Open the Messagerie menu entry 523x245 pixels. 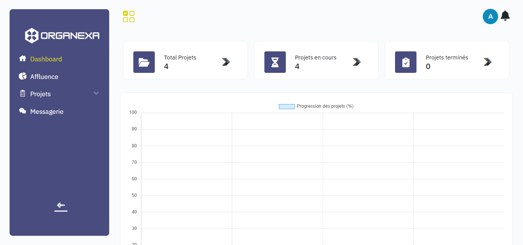click(47, 111)
